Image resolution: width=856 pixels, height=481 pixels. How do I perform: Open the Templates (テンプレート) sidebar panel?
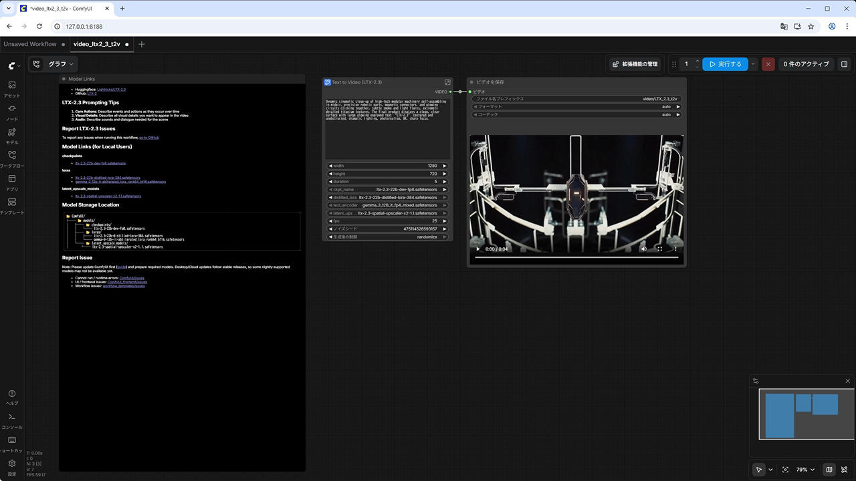click(12, 206)
